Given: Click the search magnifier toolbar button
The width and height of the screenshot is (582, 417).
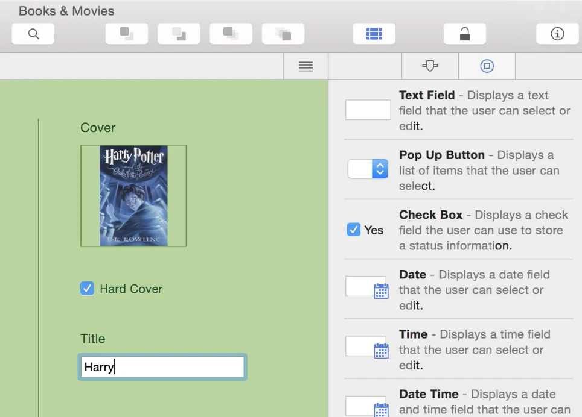Looking at the screenshot, I should pos(33,34).
